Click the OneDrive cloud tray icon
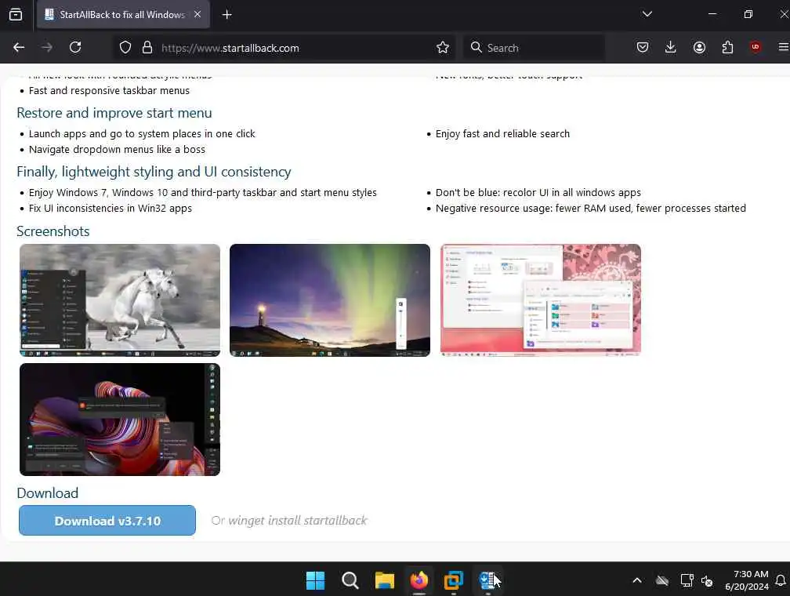This screenshot has width=790, height=596. tap(662, 581)
